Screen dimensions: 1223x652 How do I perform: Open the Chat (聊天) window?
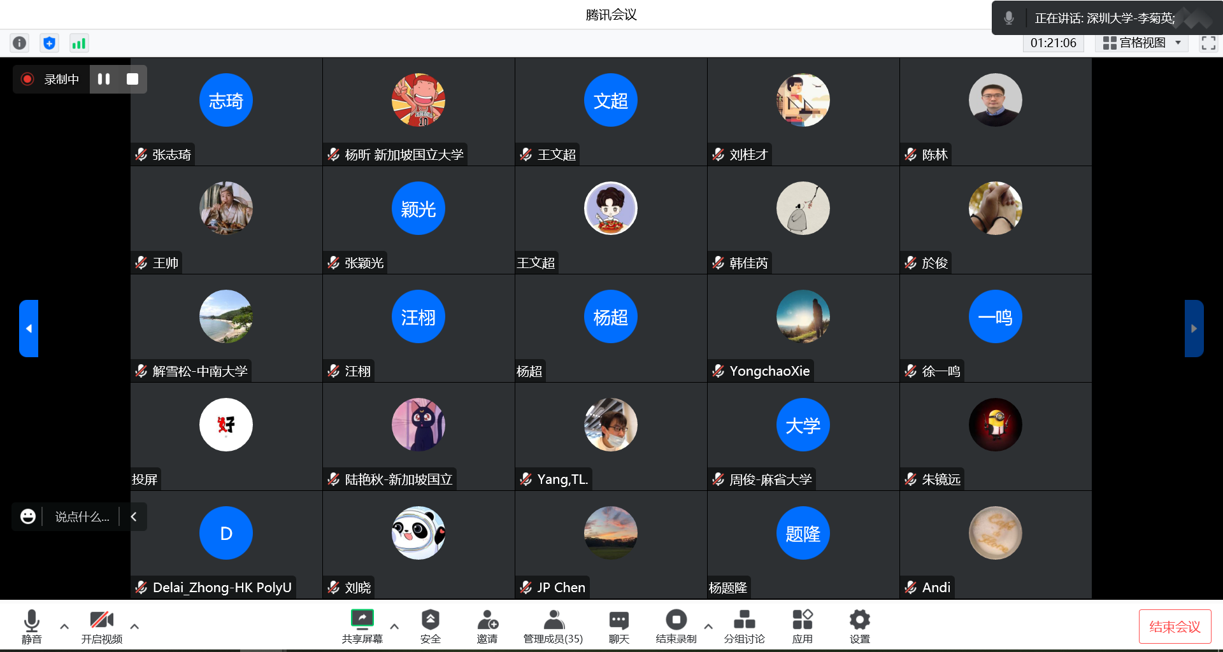(x=619, y=627)
